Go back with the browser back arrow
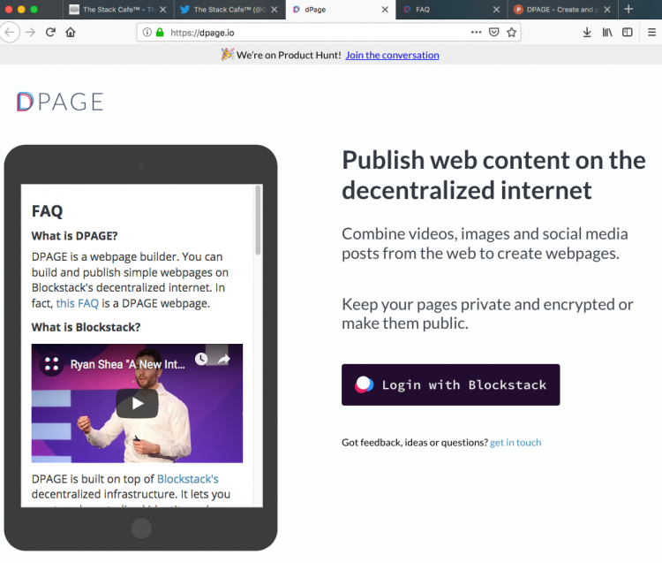Screen dimensions: 662x563 point(10,32)
